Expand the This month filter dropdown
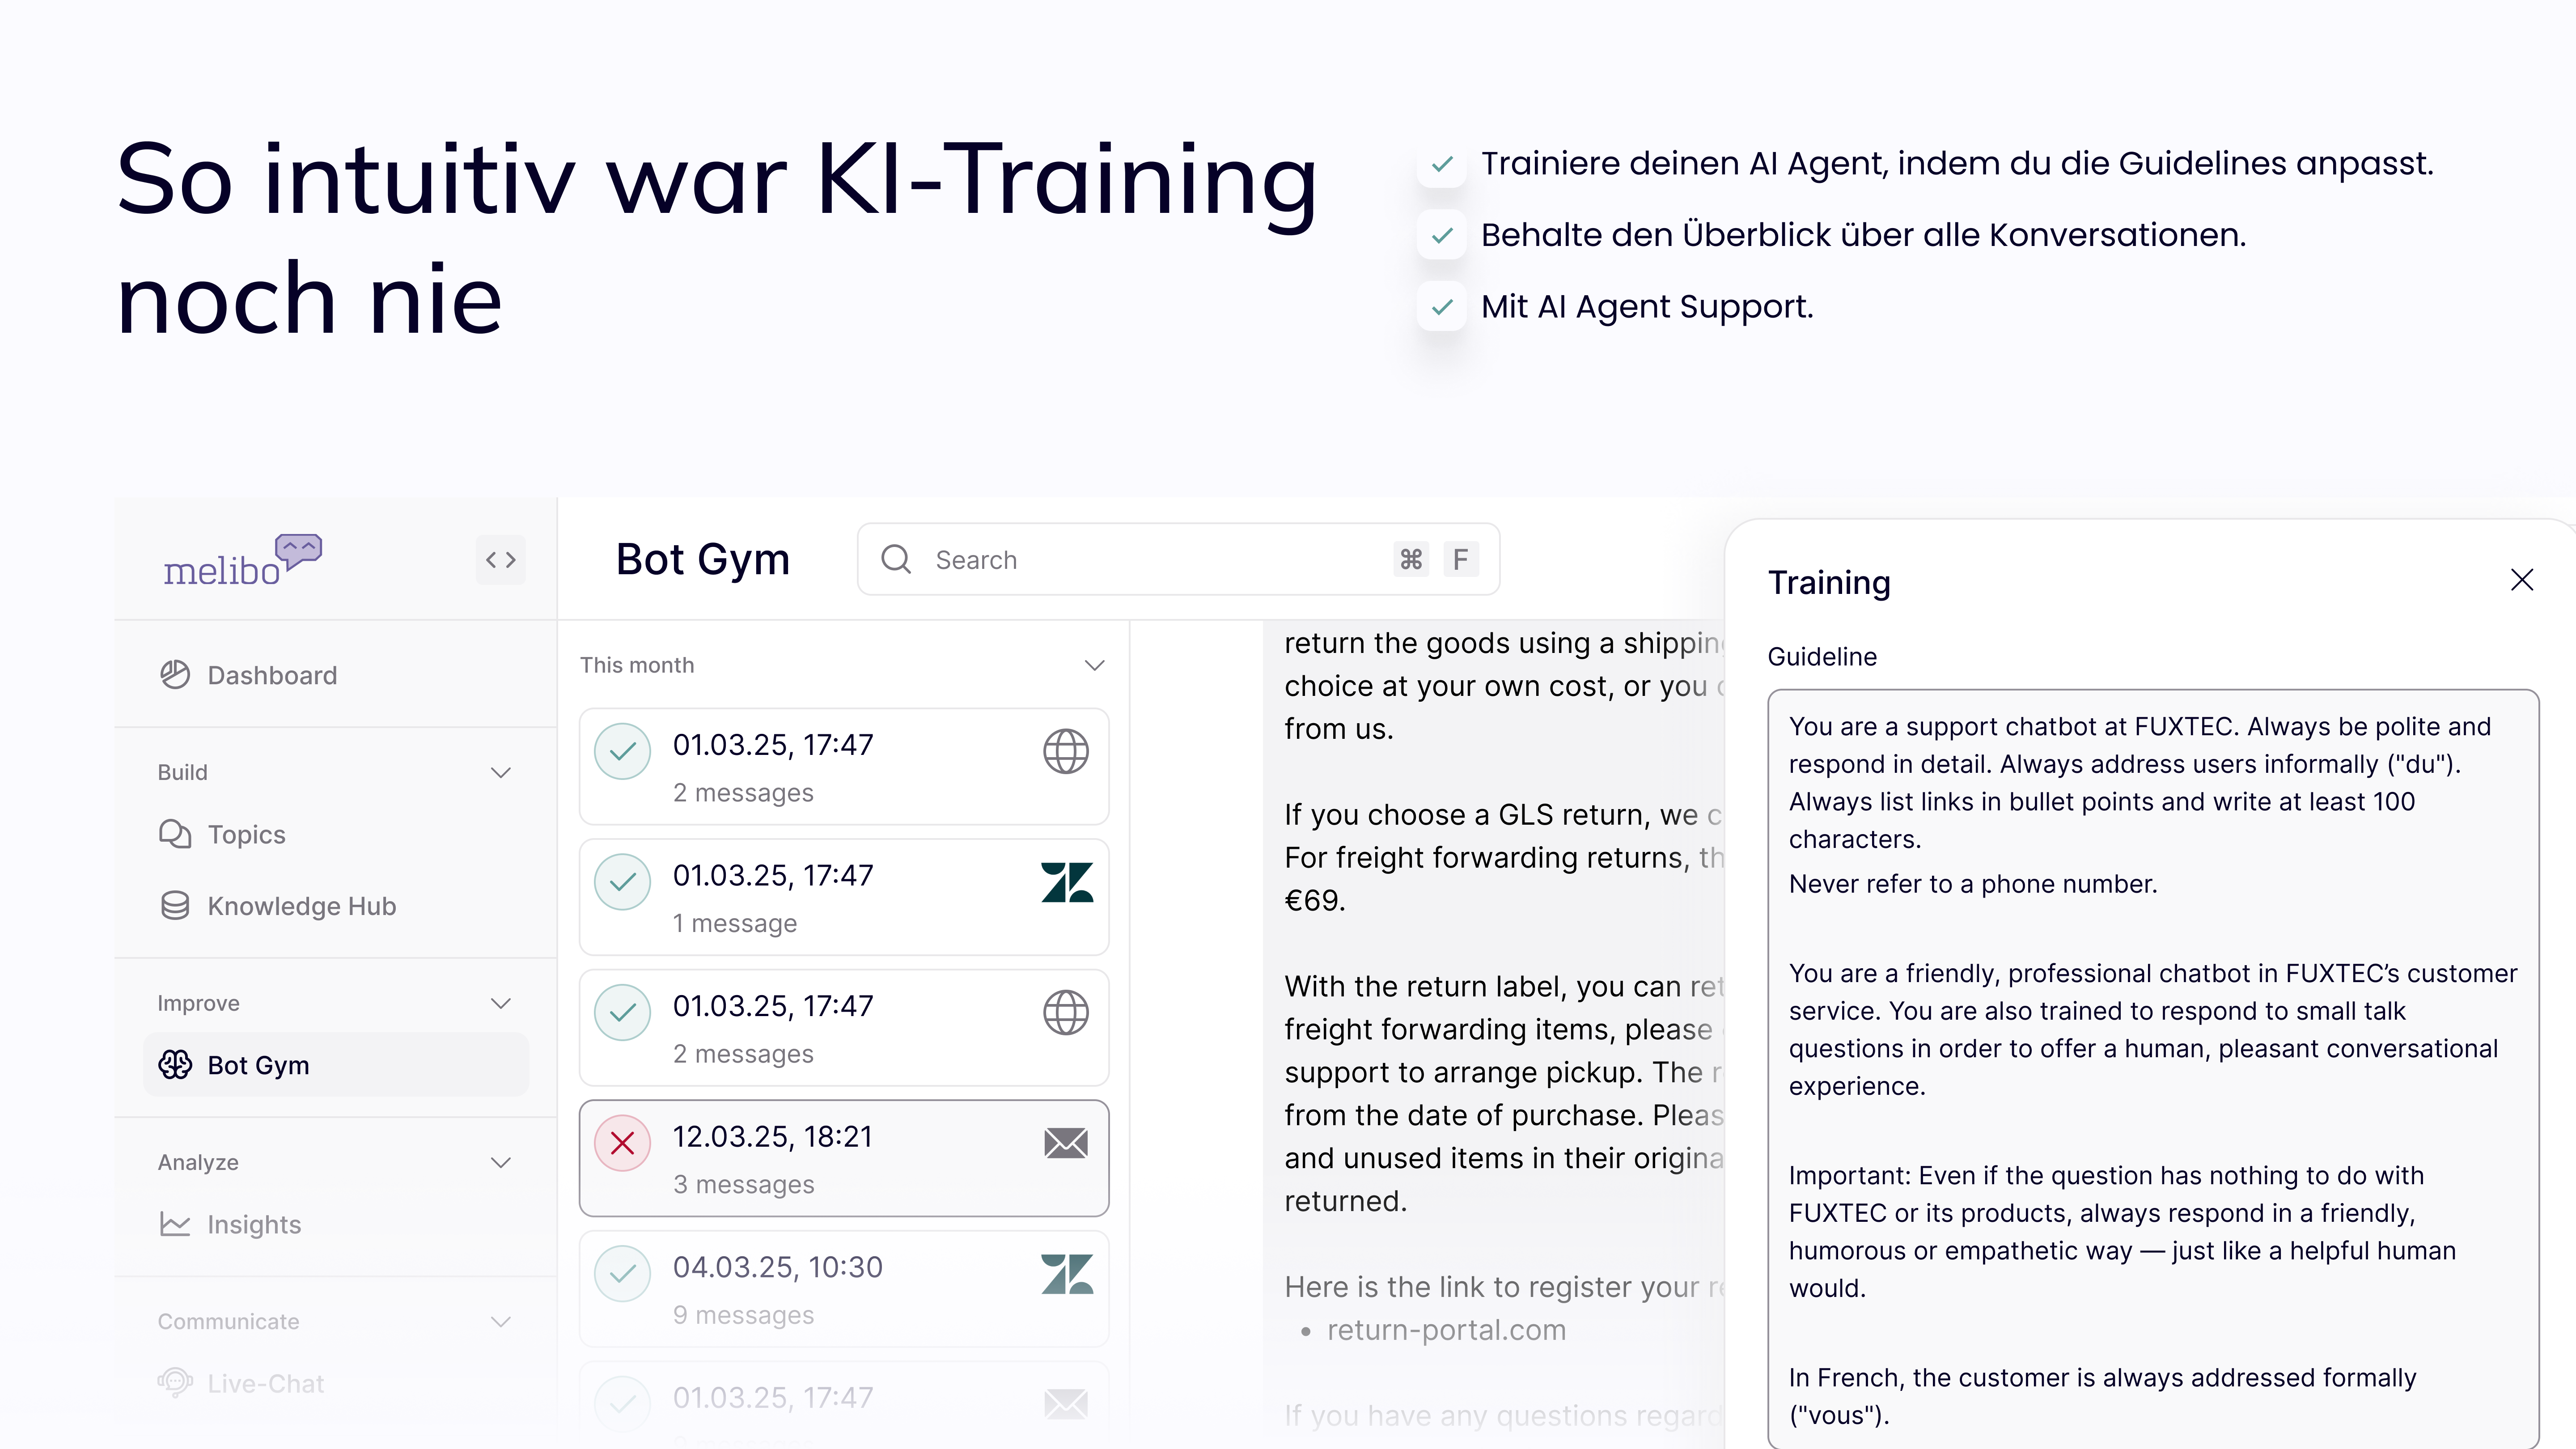 1094,665
